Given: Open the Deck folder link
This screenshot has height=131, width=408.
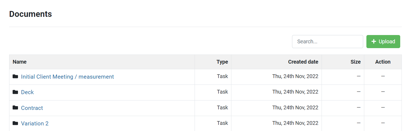Looking at the screenshot, I should point(27,92).
